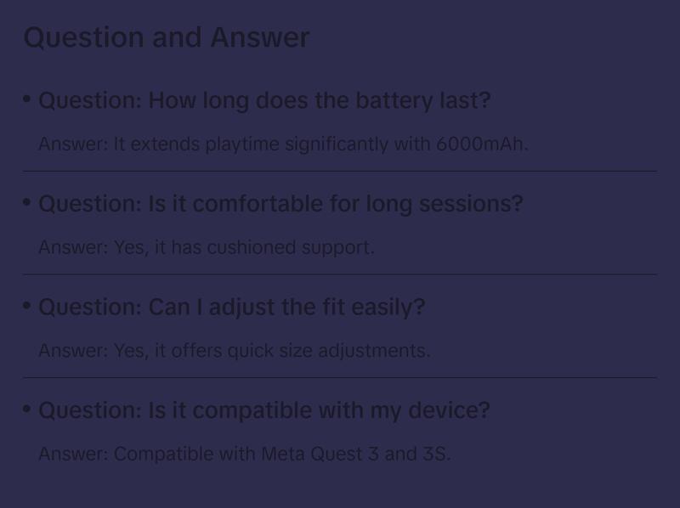Click the bullet beside the comfort question
This screenshot has height=508, width=680.
coord(27,203)
